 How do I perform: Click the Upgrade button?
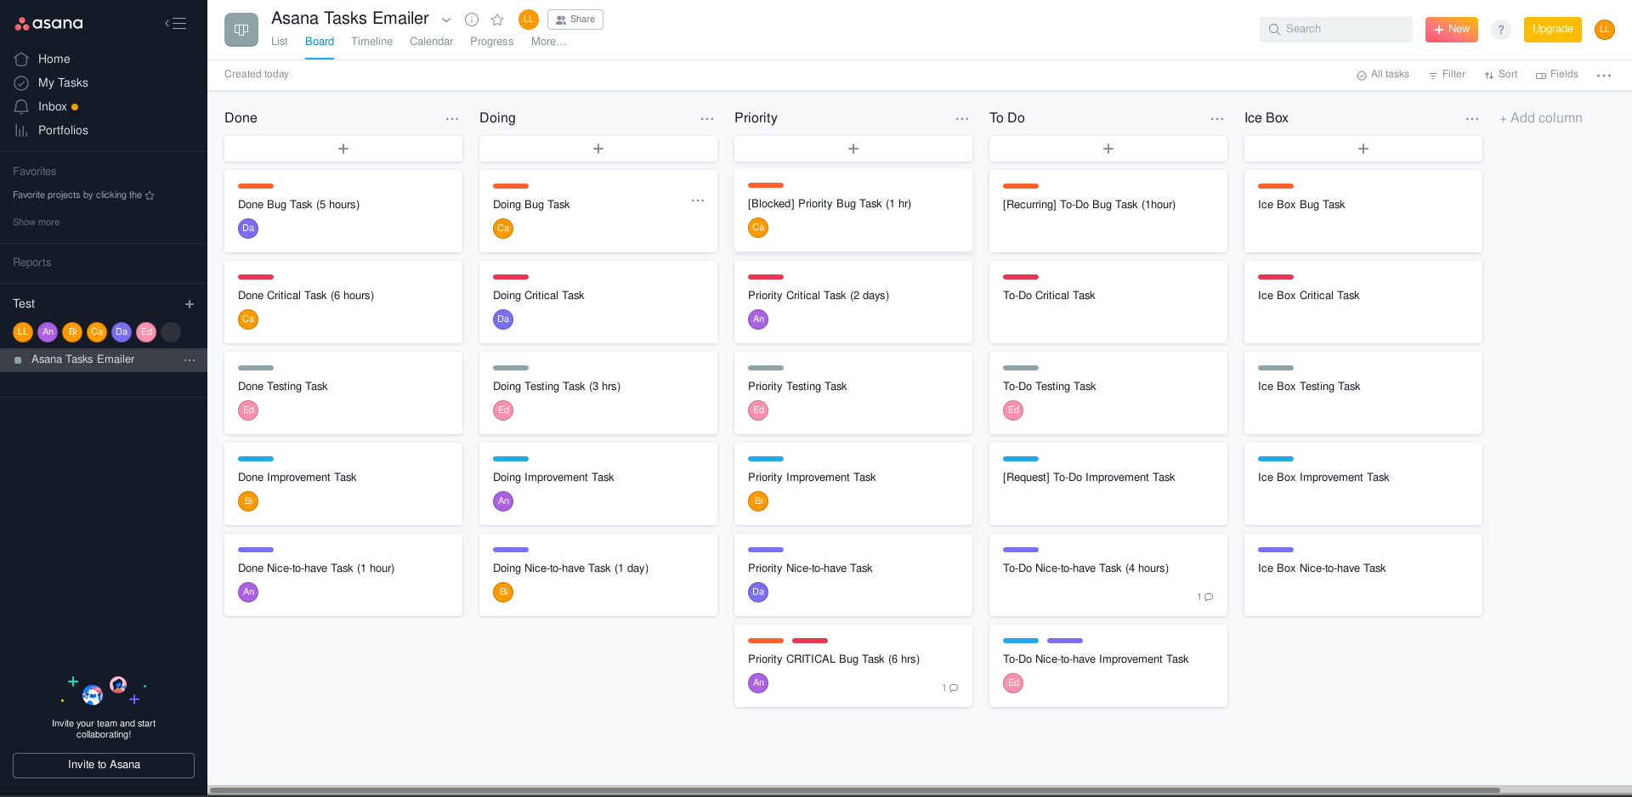point(1553,29)
